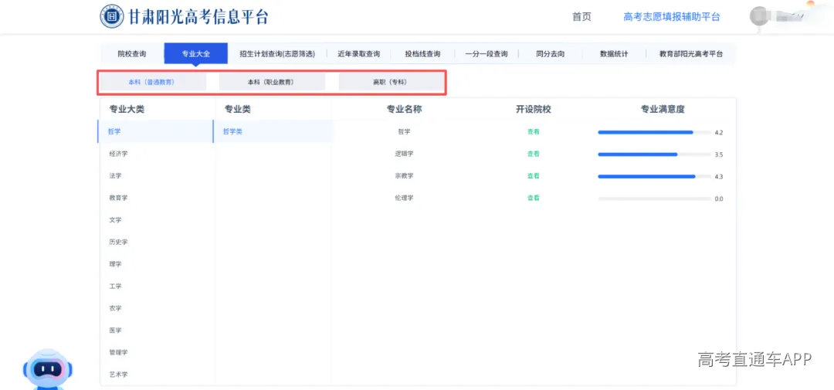The image size is (834, 390).
Task: Open 招生计划查询(志愿筛选) tab
Action: pyautogui.click(x=277, y=54)
